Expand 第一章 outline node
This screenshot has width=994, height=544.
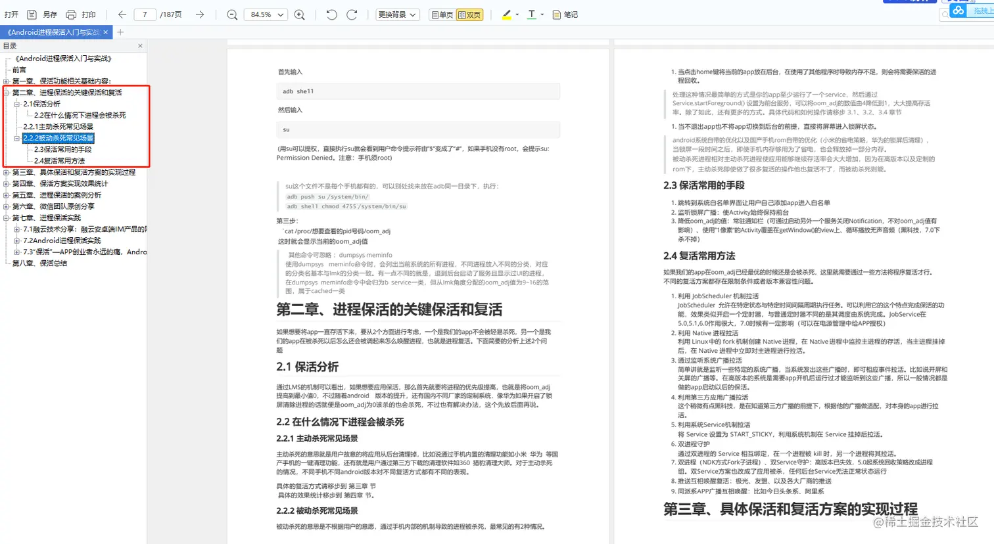[6, 81]
